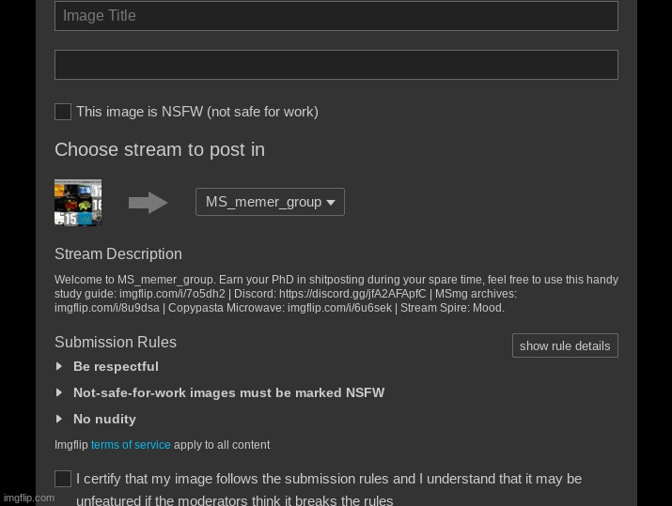Expand the 'No nudity' rule triangle

click(59, 420)
